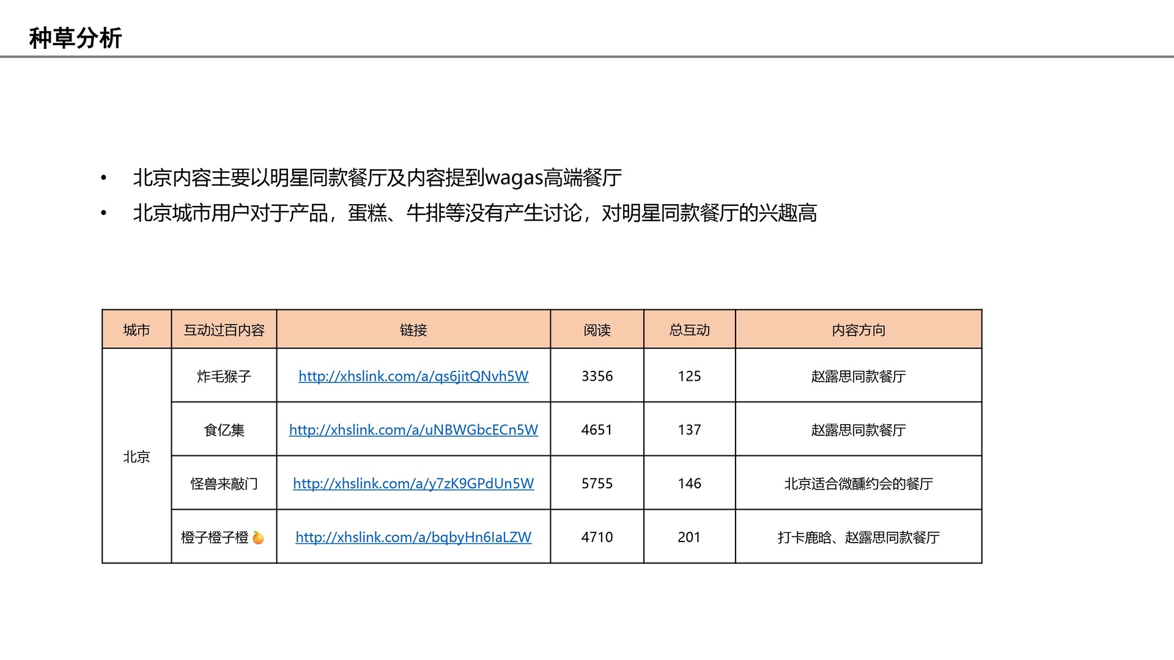Image resolution: width=1174 pixels, height=660 pixels.
Task: Click 赵露思同款餐厅 in the 食亿集 row
Action: pyautogui.click(x=858, y=430)
